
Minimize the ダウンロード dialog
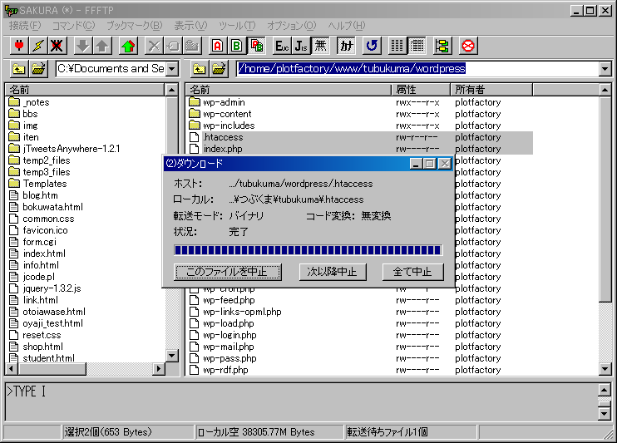[x=416, y=163]
